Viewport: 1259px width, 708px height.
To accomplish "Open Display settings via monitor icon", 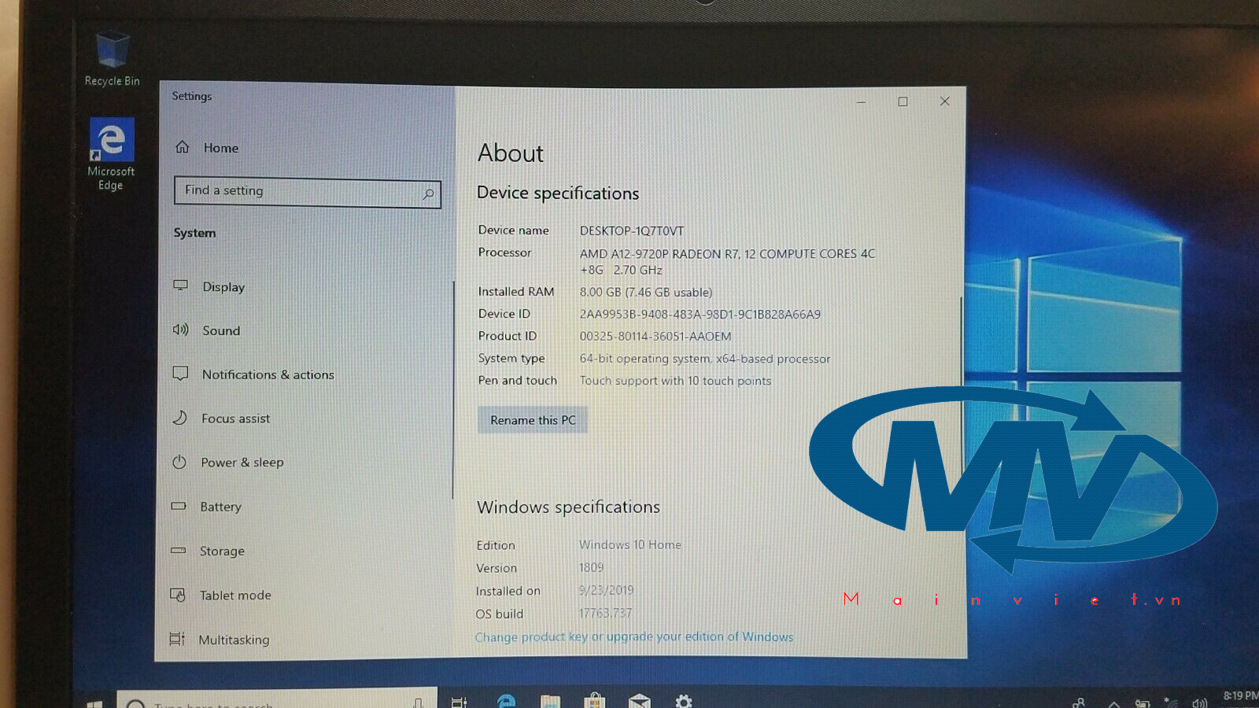I will [181, 286].
